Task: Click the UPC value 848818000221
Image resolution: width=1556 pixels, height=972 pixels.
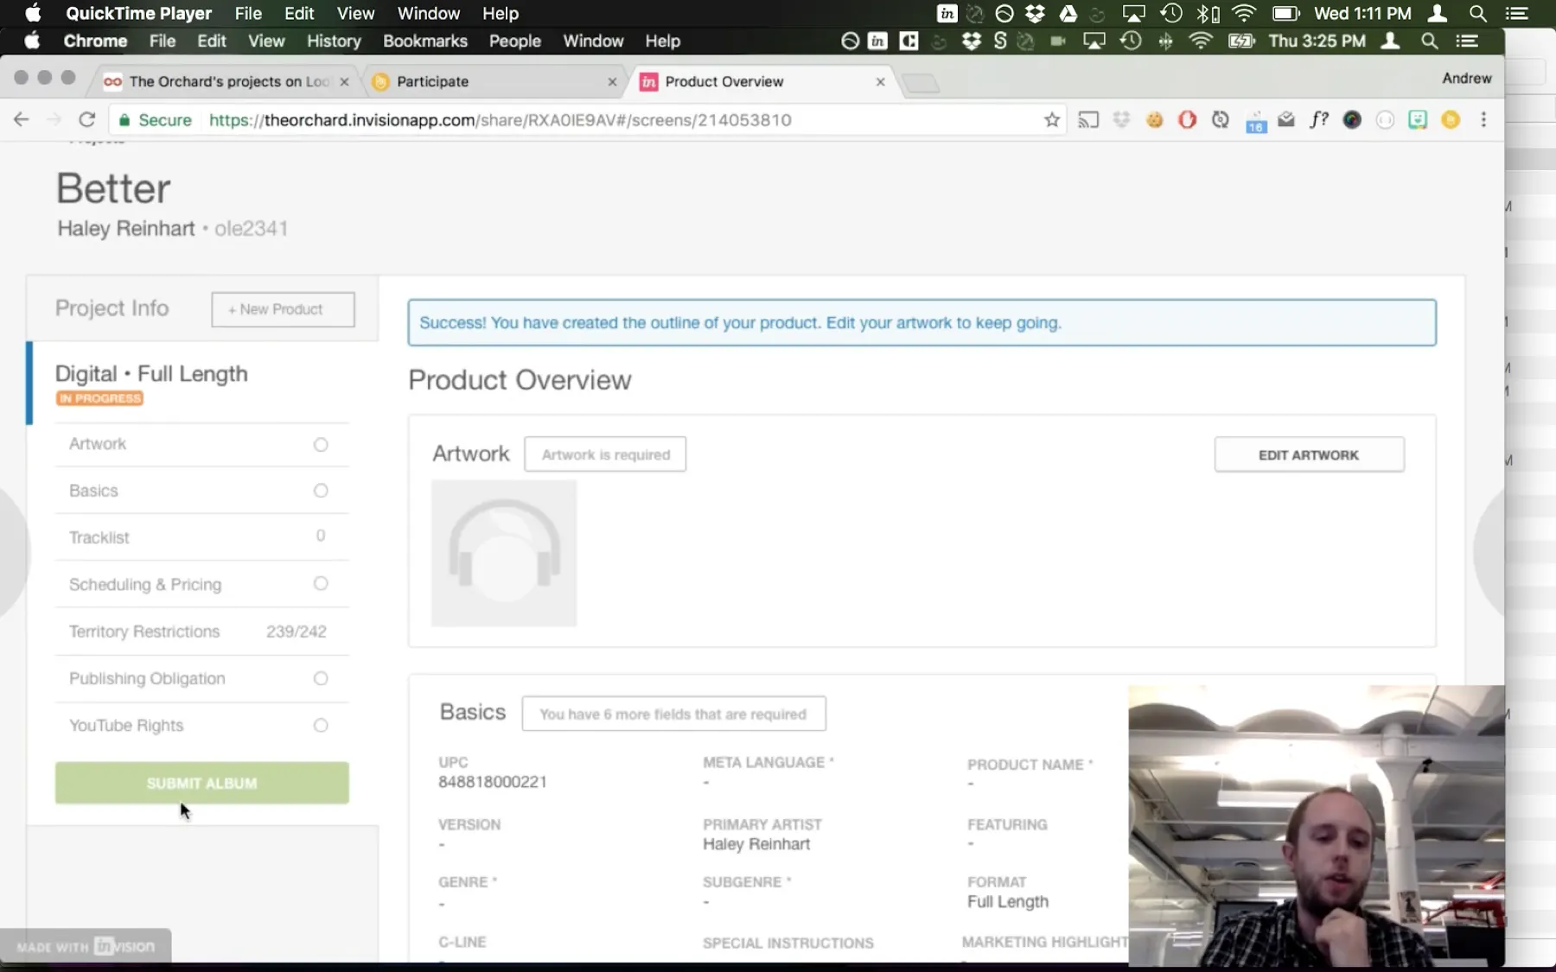Action: [493, 782]
